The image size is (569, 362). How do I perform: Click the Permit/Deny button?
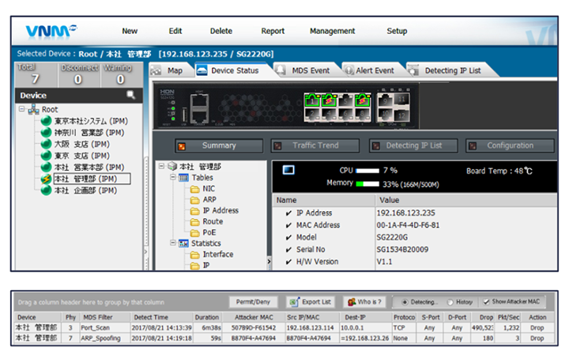(x=254, y=302)
